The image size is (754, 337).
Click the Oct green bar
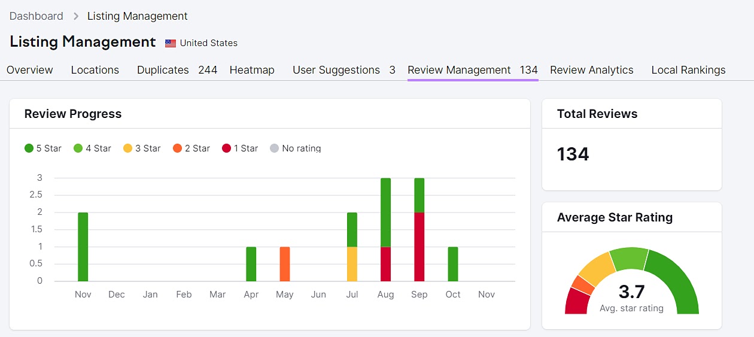[453, 264]
